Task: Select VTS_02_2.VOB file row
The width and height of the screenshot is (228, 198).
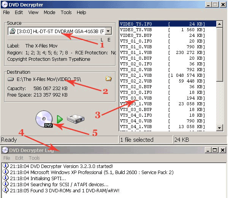Action: pos(168,81)
